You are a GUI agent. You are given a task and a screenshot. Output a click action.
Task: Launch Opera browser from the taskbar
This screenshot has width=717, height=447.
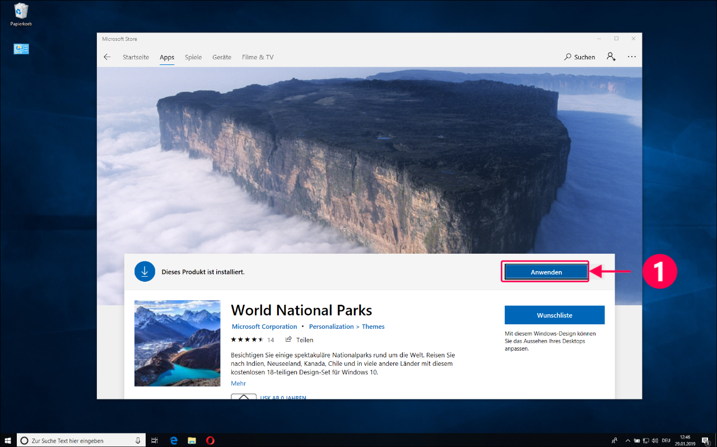point(210,440)
